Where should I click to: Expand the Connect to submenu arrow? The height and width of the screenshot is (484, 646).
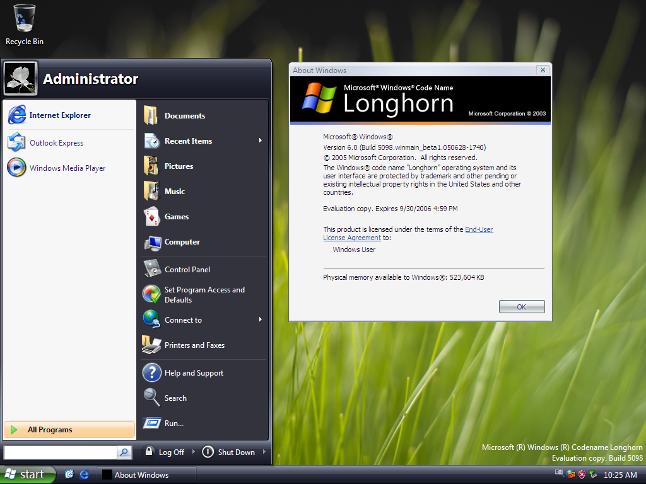(260, 320)
